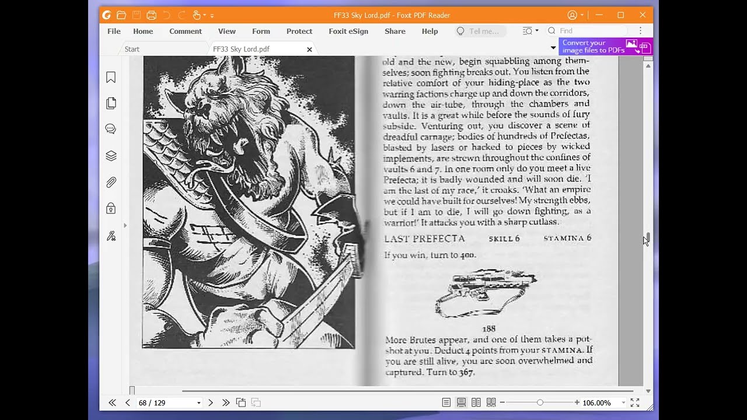747x420 pixels.
Task: Switch to the Comment ribbon tab
Action: (x=186, y=32)
